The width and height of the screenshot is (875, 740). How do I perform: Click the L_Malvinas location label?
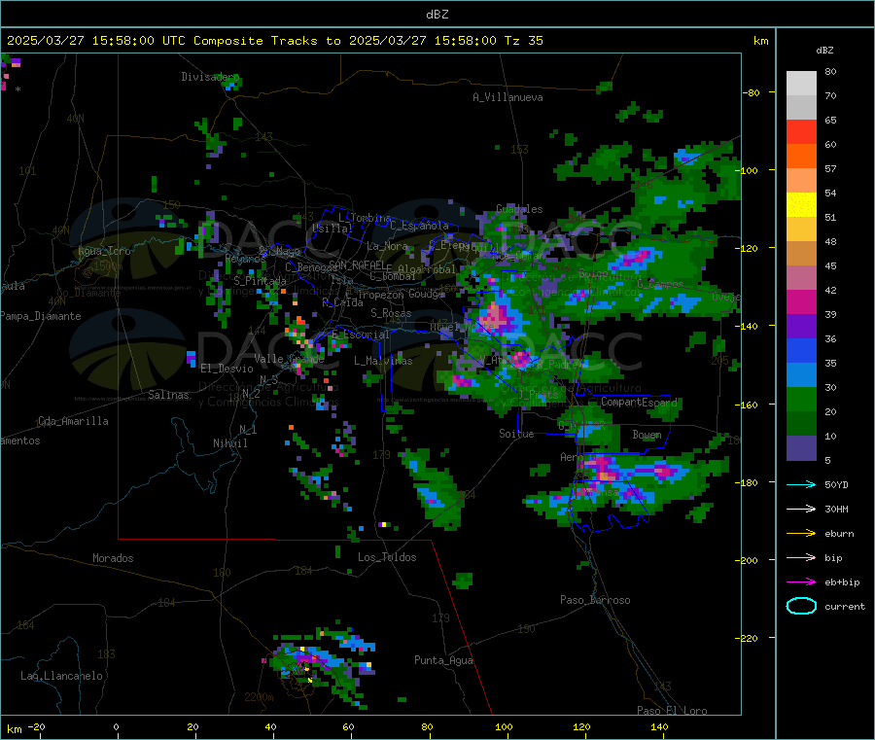383,361
